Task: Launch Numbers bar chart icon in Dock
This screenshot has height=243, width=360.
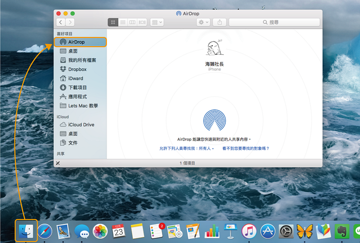Action: [x=212, y=231]
